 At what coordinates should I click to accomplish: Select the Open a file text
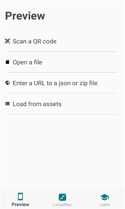pyautogui.click(x=27, y=62)
